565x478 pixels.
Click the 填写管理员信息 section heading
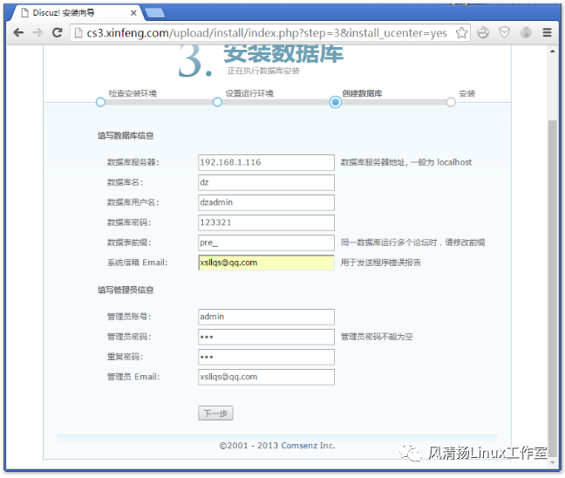click(126, 290)
